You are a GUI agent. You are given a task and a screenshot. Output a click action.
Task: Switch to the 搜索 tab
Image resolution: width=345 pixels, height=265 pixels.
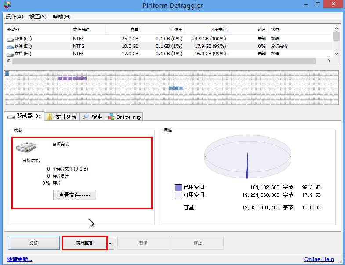click(x=92, y=116)
